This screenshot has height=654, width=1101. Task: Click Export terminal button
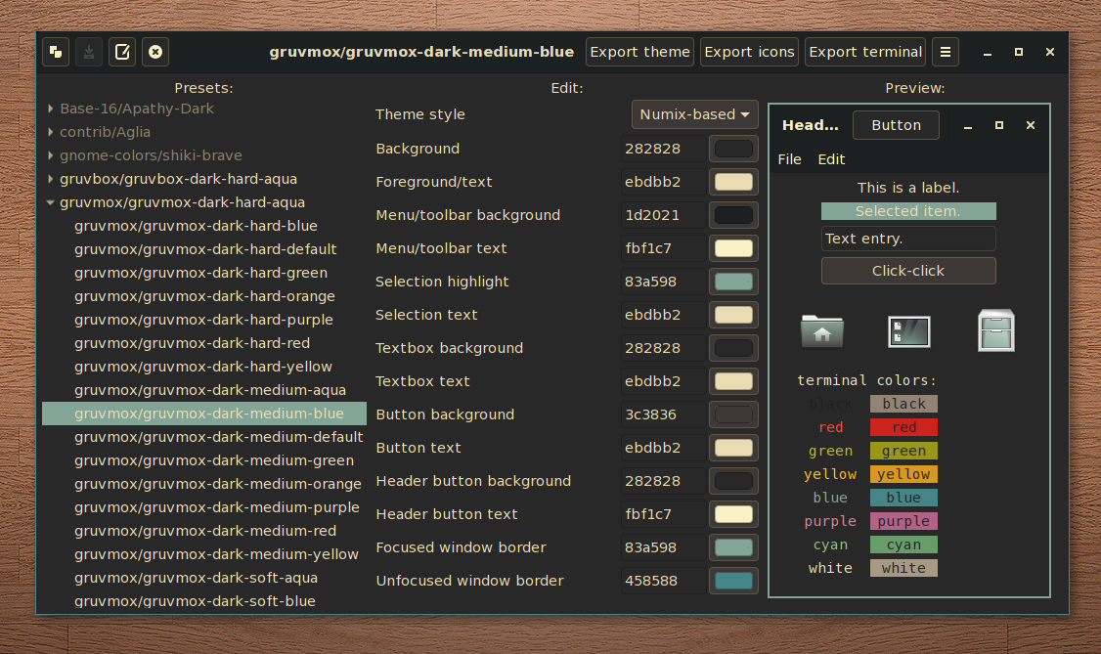click(x=865, y=52)
